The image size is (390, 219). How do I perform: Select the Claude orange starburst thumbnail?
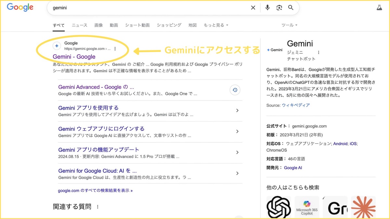pos(363,207)
